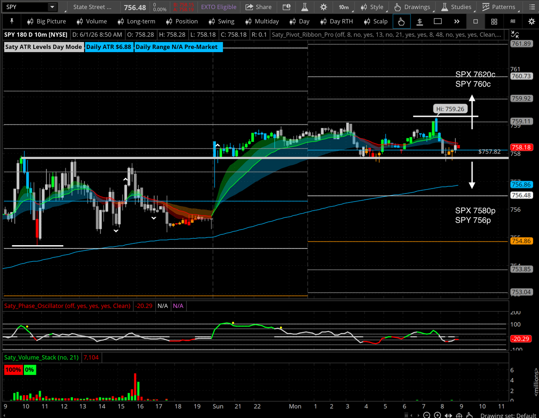Click the red 100% volume label
539x418 pixels.
point(13,370)
